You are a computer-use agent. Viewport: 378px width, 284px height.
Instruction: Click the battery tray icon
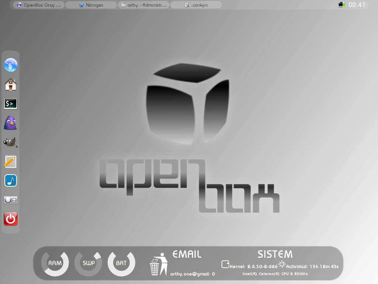tap(341, 5)
